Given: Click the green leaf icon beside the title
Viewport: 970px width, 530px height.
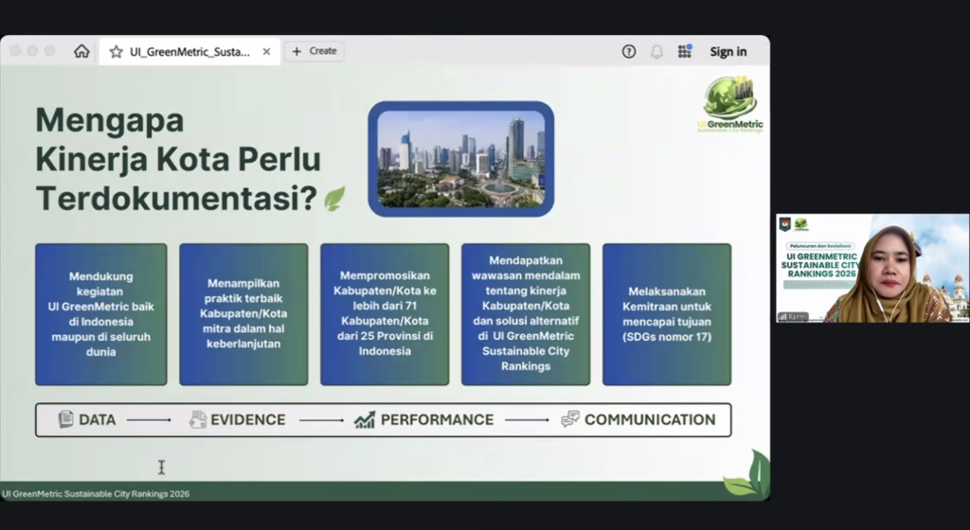Looking at the screenshot, I should (334, 199).
